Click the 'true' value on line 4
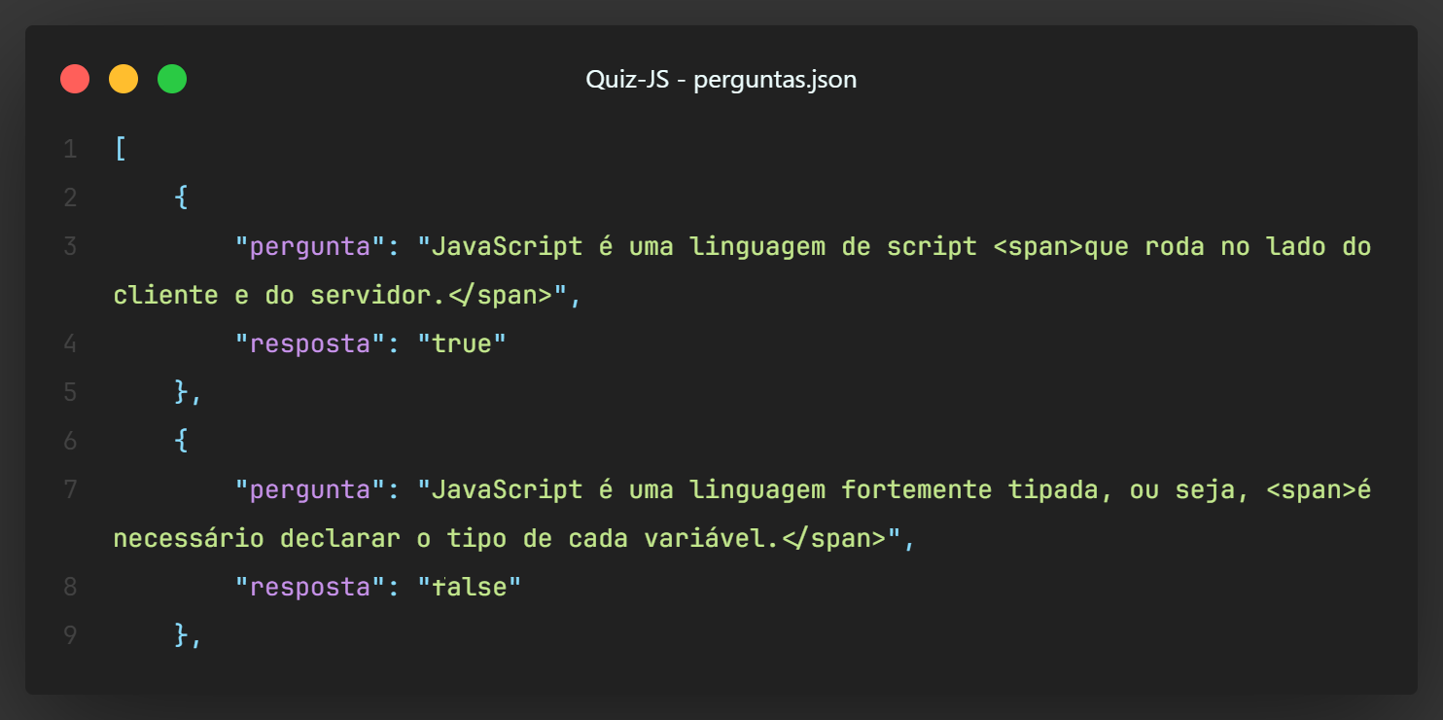The width and height of the screenshot is (1443, 720). click(x=462, y=342)
